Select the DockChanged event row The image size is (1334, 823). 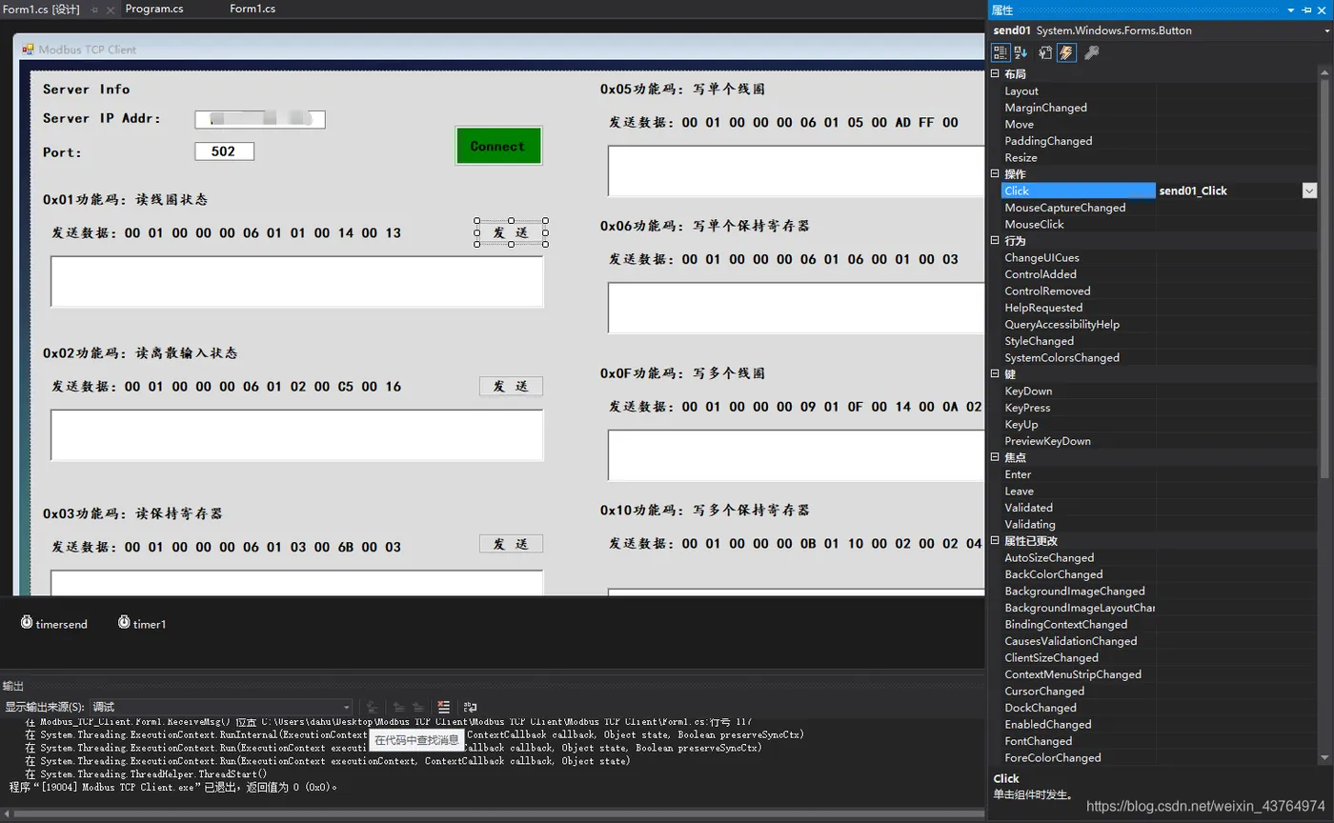pyautogui.click(x=1159, y=708)
